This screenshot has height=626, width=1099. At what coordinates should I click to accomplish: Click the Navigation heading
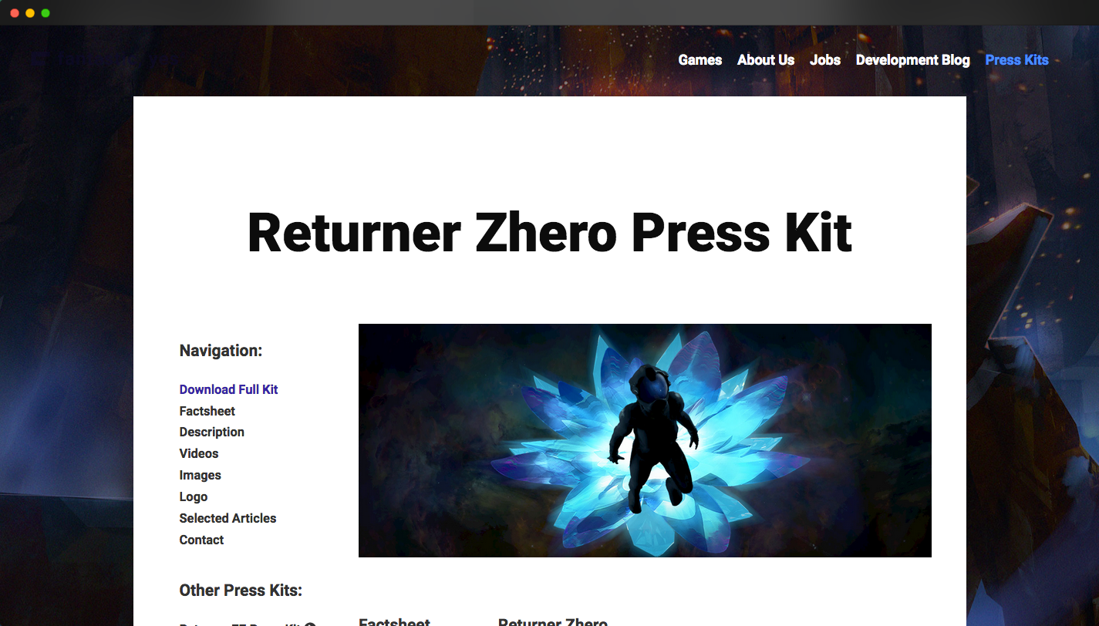point(221,351)
